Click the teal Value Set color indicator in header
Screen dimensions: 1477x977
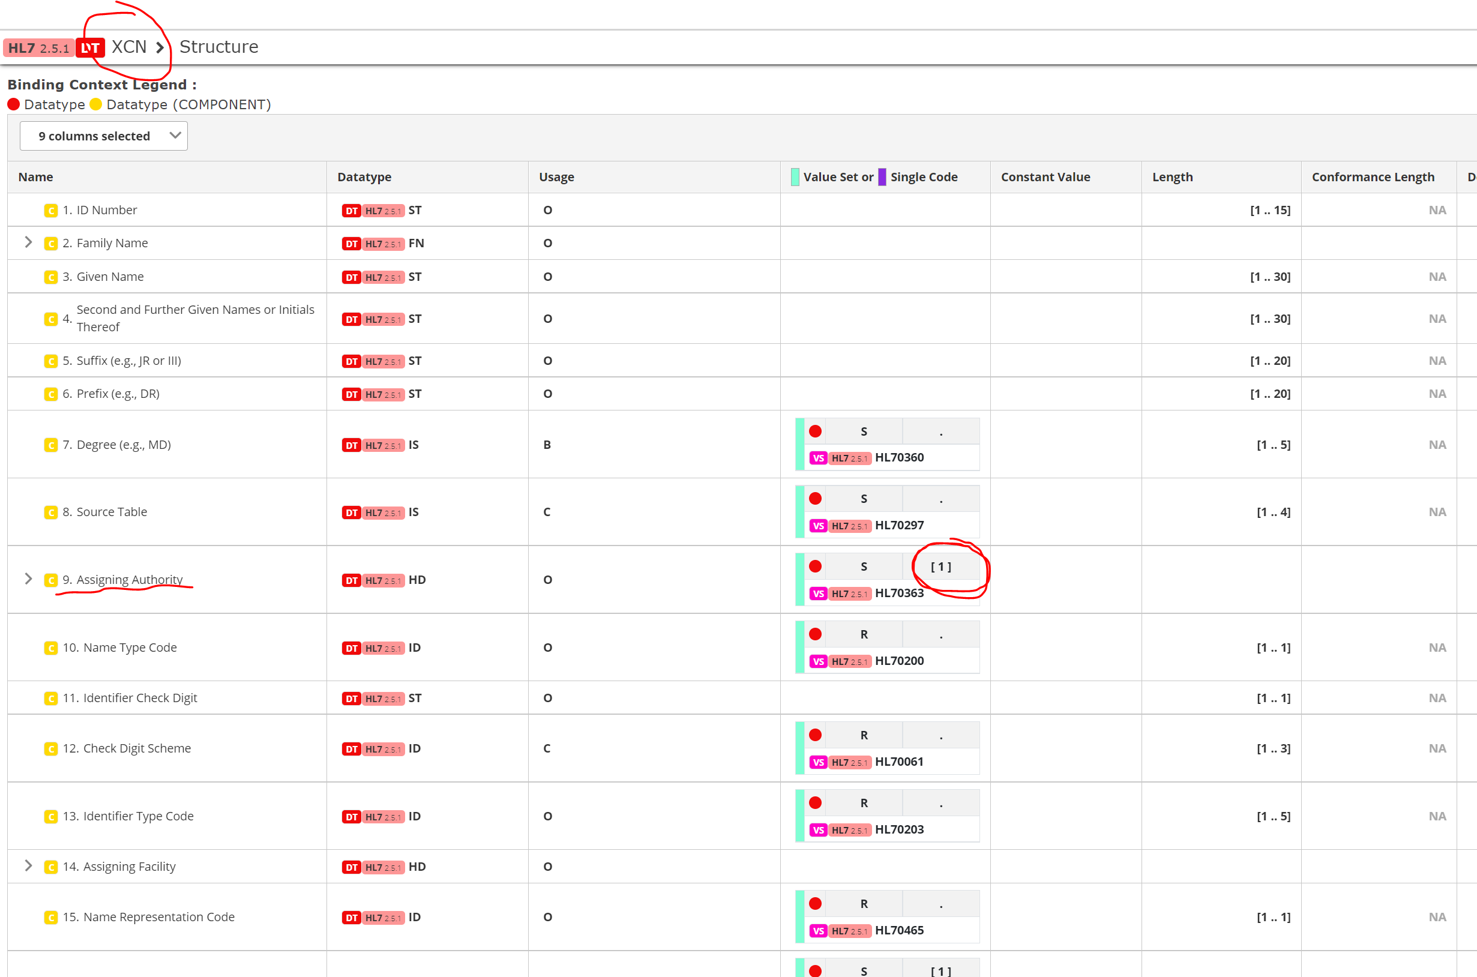[795, 176]
